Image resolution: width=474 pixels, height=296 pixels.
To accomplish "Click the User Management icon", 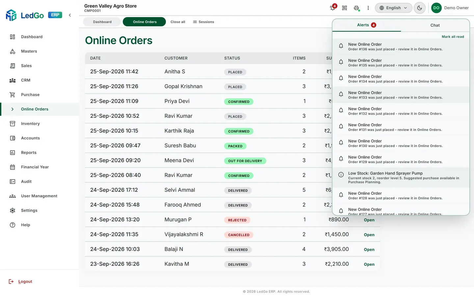I will tap(13, 196).
